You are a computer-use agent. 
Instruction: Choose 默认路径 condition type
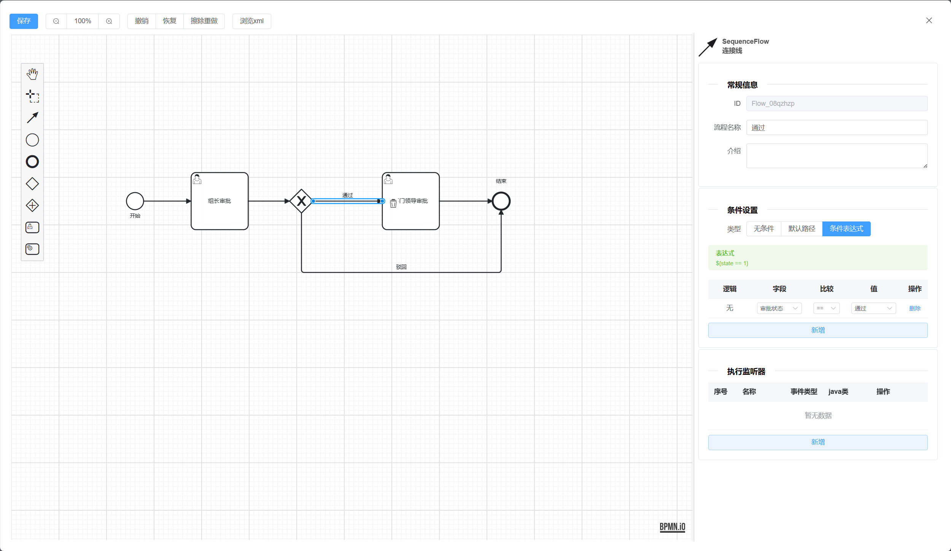point(802,229)
